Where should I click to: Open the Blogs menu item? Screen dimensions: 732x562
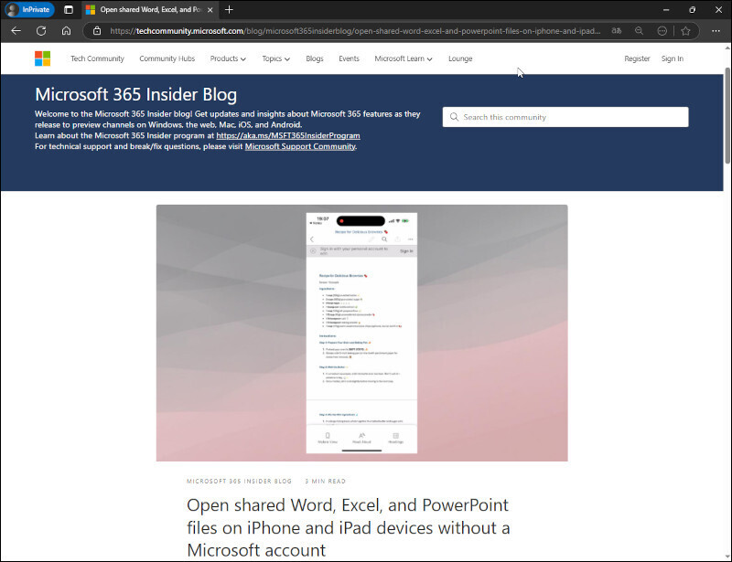coord(315,58)
